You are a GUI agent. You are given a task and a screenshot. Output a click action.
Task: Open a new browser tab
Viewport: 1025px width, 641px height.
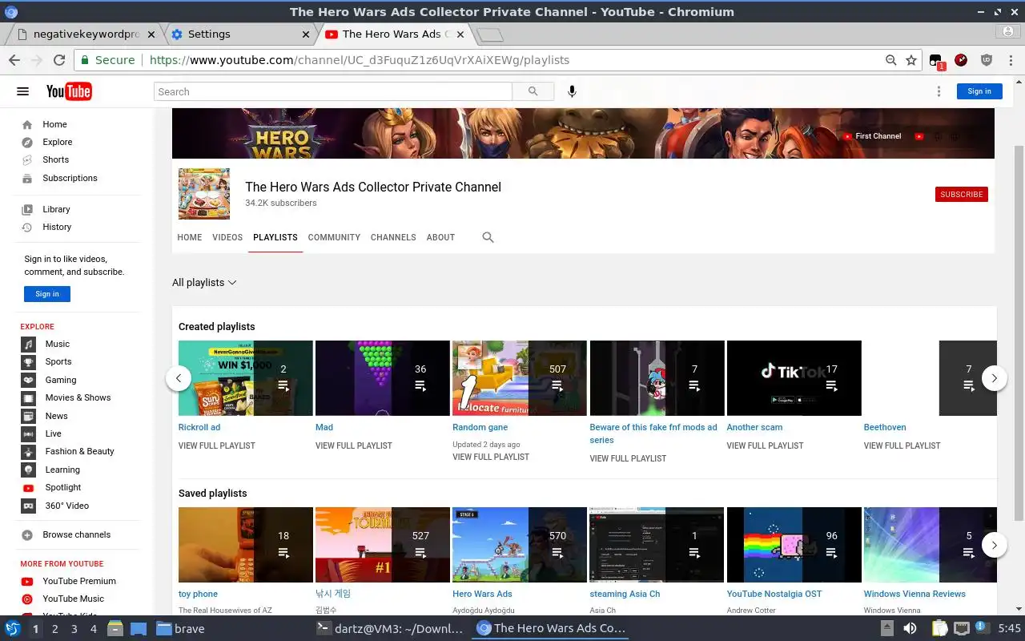click(x=489, y=34)
